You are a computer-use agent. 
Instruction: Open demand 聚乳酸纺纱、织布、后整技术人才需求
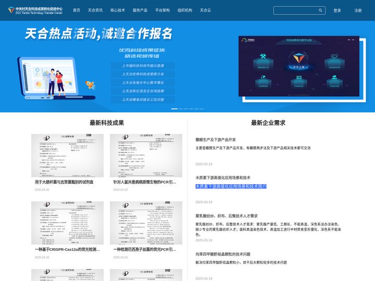point(227,216)
